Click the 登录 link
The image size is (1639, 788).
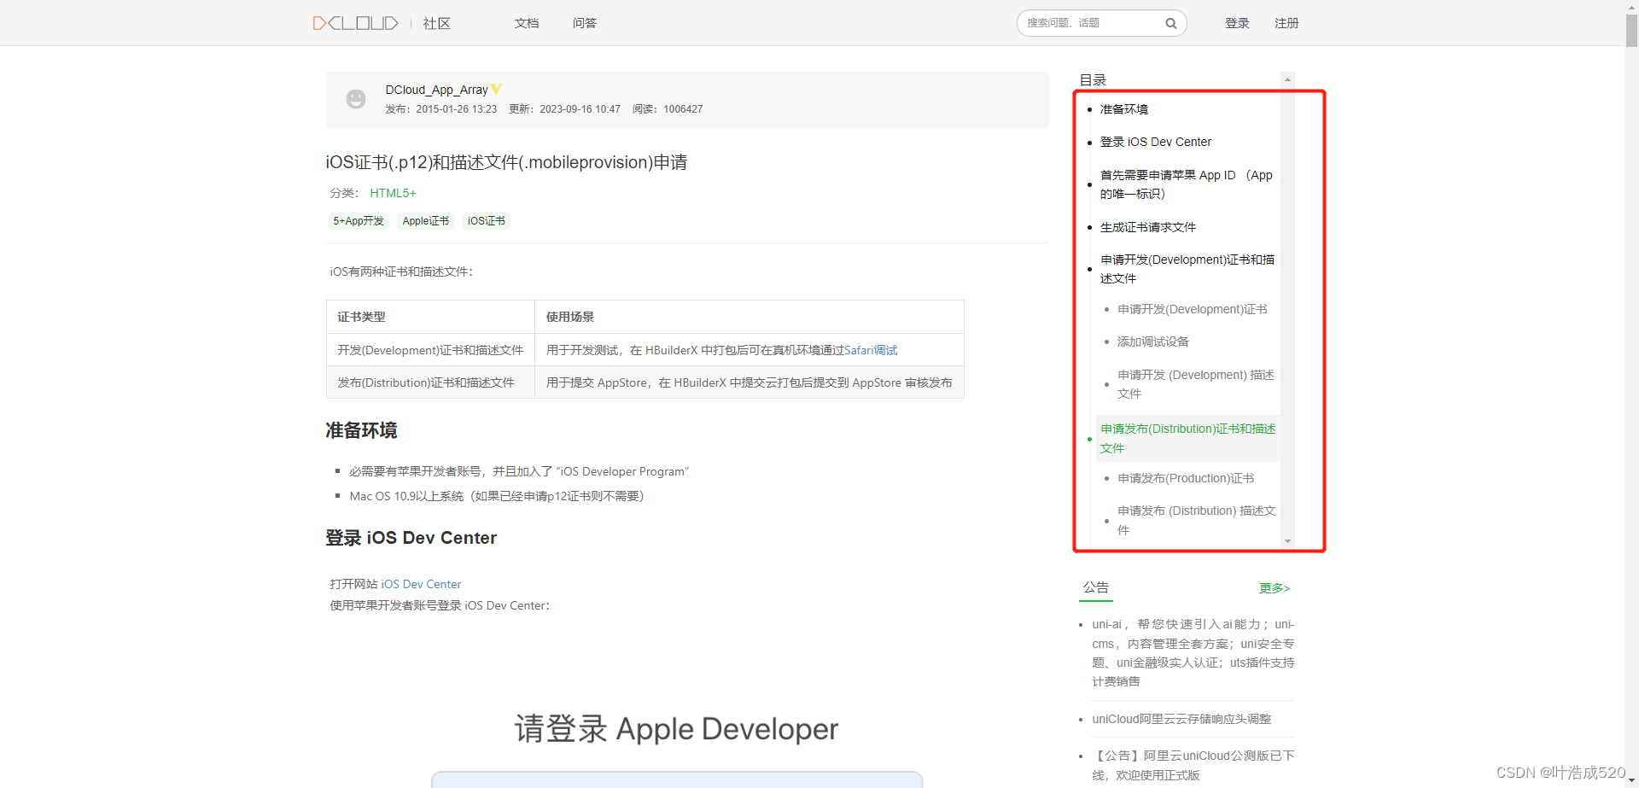(1237, 23)
